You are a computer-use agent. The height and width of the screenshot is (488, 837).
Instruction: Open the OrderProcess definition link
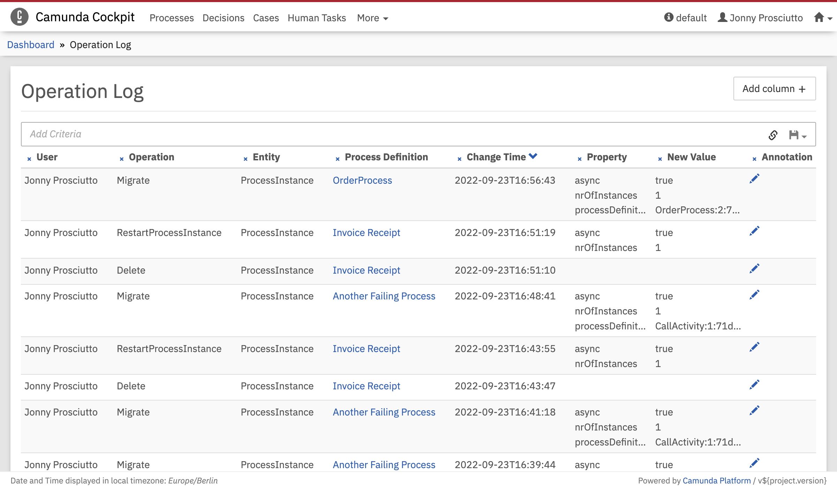(x=362, y=180)
